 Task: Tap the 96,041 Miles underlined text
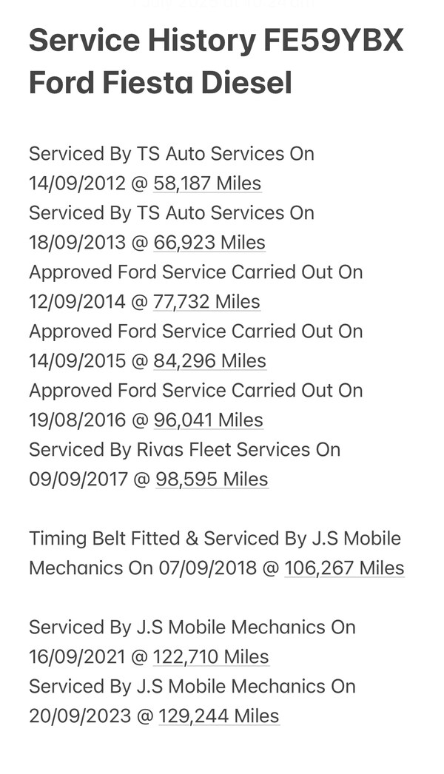208,420
